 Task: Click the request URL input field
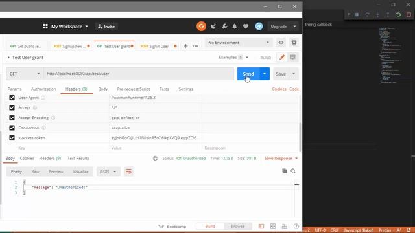[x=139, y=74]
